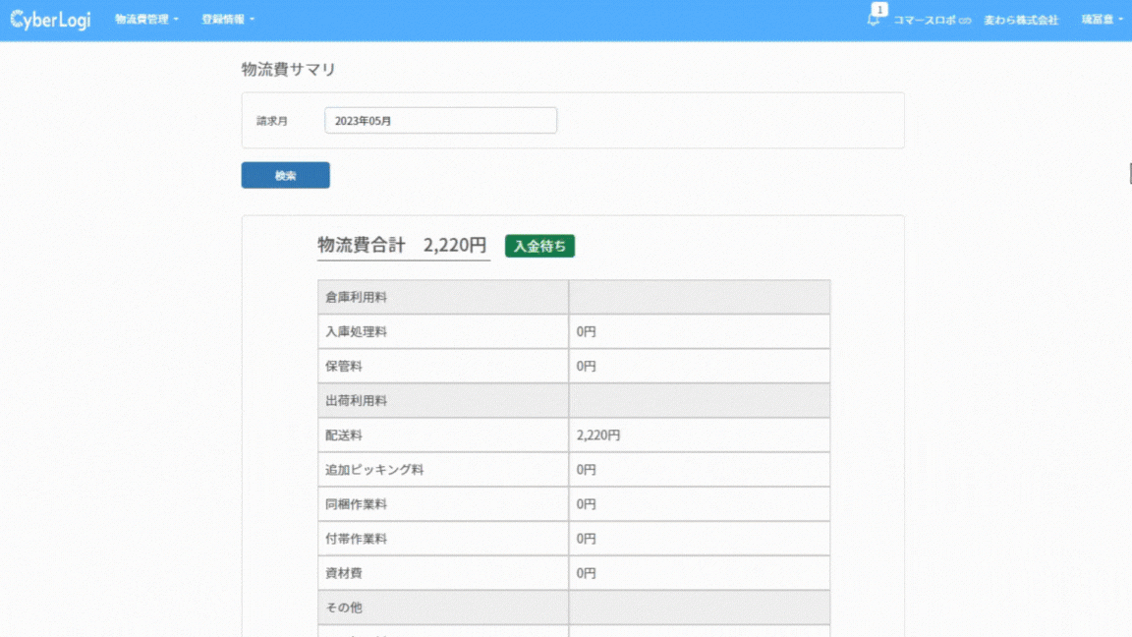Click the 付帯作業料 row label
This screenshot has width=1132, height=637.
[x=356, y=539]
